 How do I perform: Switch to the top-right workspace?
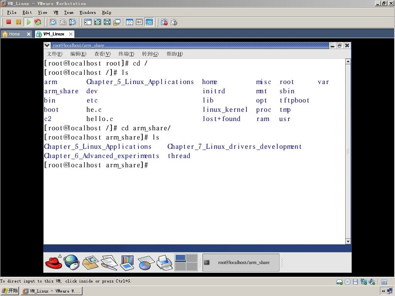tap(192, 258)
